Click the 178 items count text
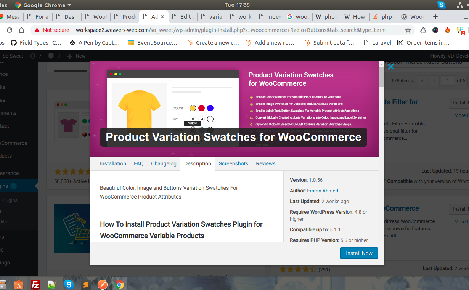This screenshot has width=469, height=290. 402,80
